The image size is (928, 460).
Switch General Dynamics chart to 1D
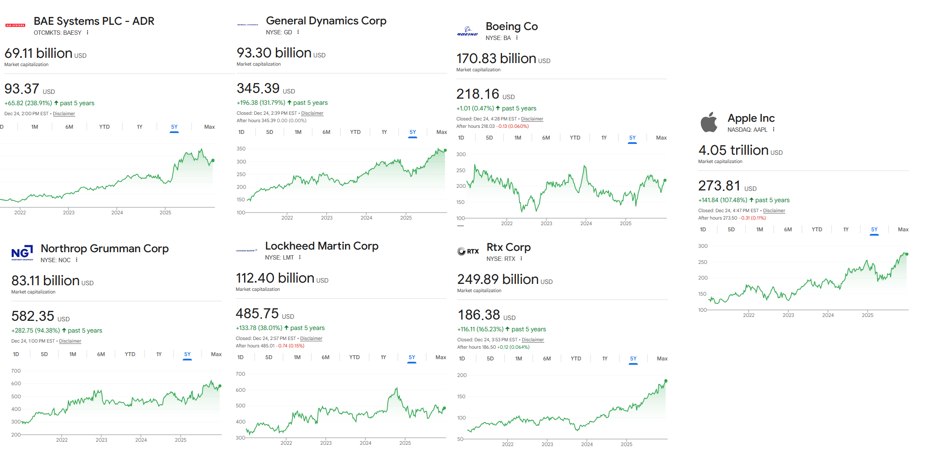(241, 132)
